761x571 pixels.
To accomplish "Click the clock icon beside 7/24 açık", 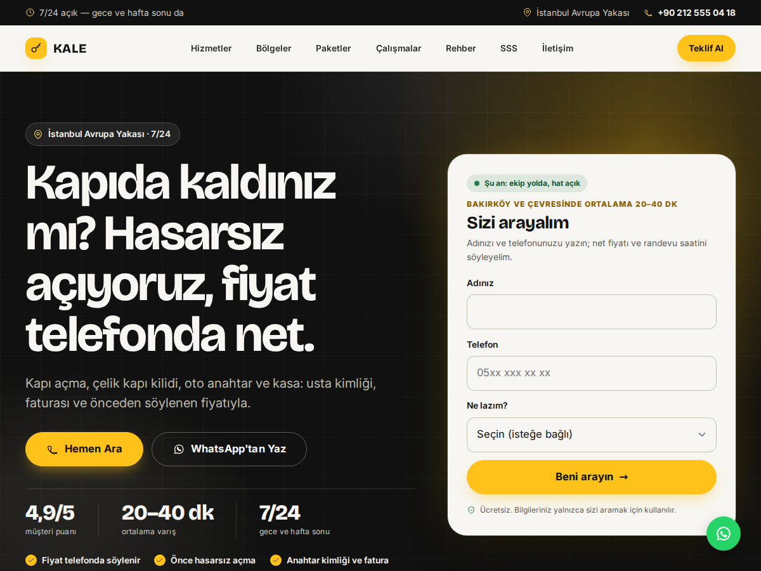I will pos(30,13).
